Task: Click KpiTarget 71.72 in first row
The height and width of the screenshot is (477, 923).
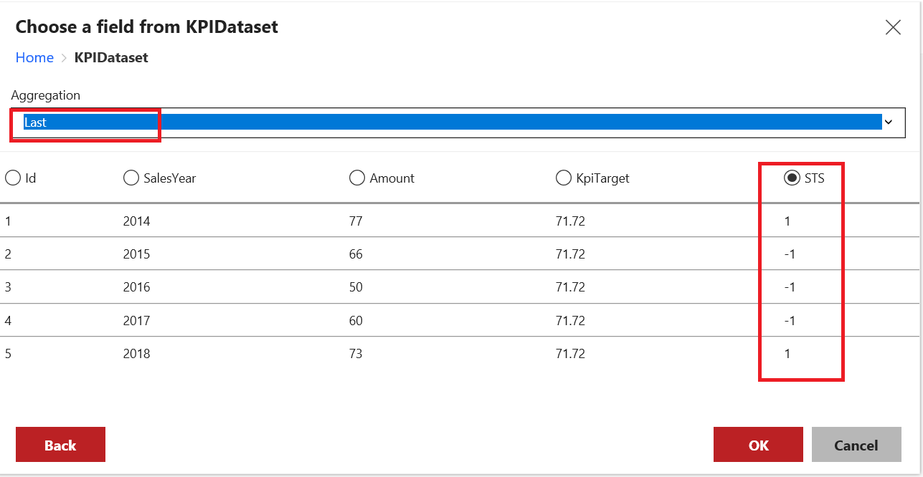Action: (570, 221)
